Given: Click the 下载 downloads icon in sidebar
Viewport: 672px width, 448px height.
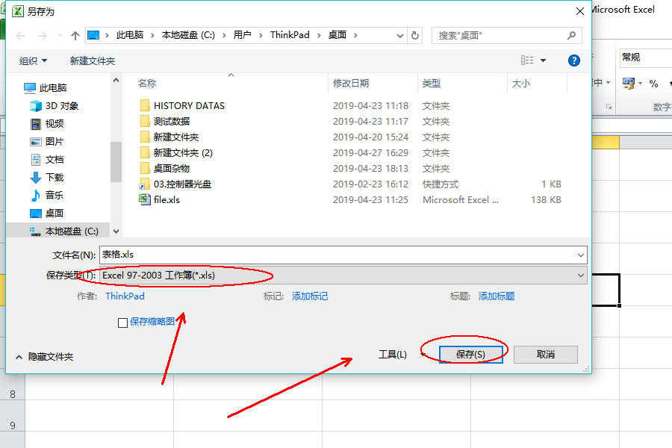Looking at the screenshot, I should (36, 178).
